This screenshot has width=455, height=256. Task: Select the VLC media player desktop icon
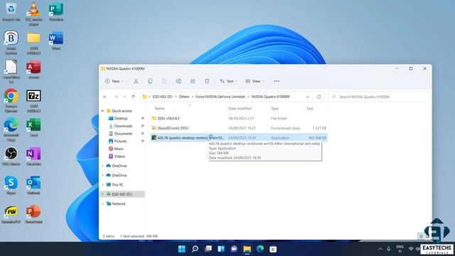(x=33, y=14)
